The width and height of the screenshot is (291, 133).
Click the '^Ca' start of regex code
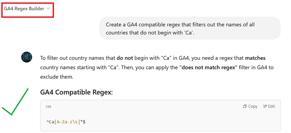pyautogui.click(x=50, y=122)
